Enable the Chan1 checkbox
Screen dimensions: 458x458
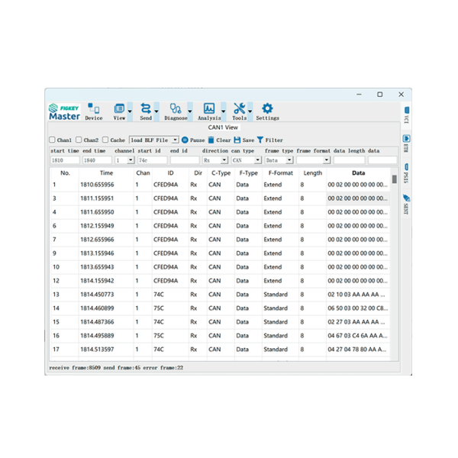pyautogui.click(x=53, y=140)
